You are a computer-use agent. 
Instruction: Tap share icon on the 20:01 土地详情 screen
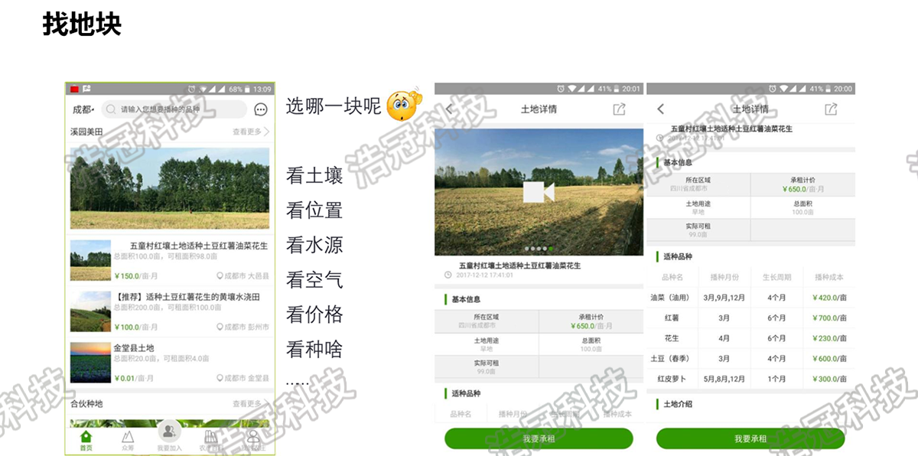[619, 109]
